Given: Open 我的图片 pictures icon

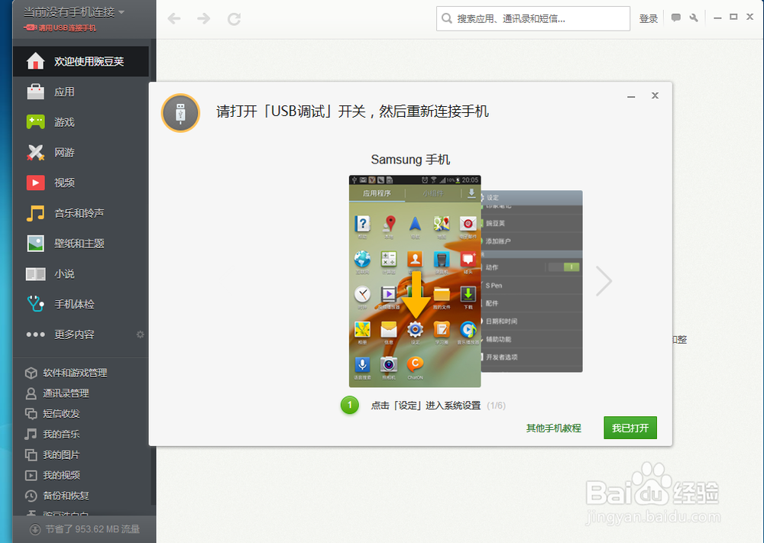Looking at the screenshot, I should click(x=31, y=454).
